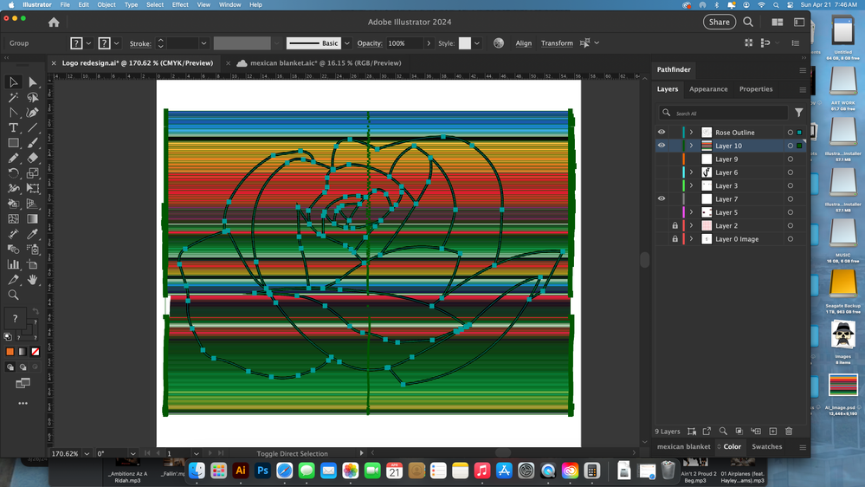Choose the Free Transform tool
Screen dimensions: 865x487
click(x=33, y=188)
